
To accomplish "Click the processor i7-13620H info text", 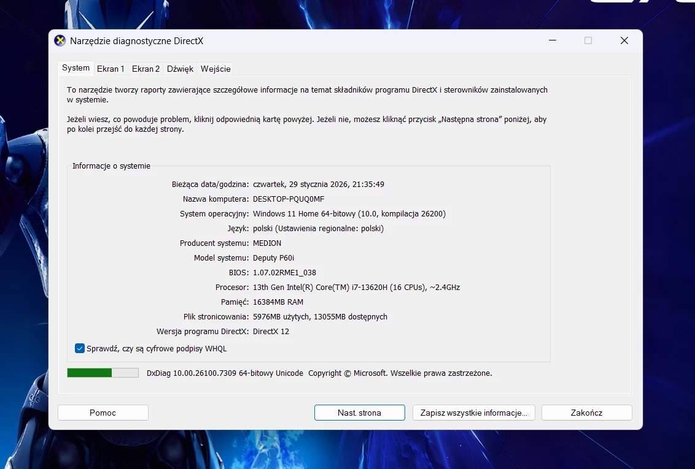I will point(356,288).
